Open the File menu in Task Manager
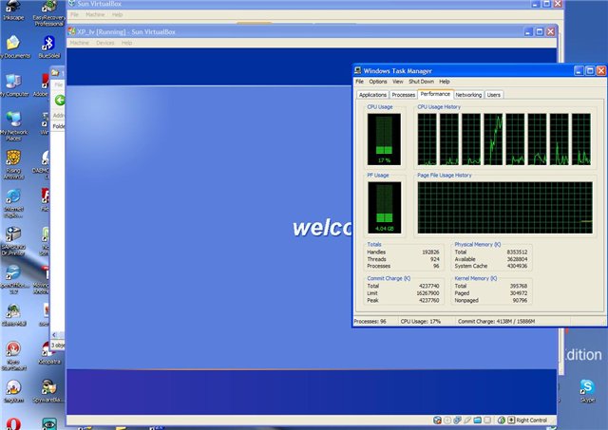The height and width of the screenshot is (430, 608). [x=359, y=82]
